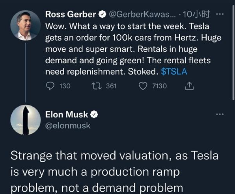Viewport: 235px width, 194px height.
Task: Click verified badge next to Ross Gerber
Action: [x=103, y=14]
